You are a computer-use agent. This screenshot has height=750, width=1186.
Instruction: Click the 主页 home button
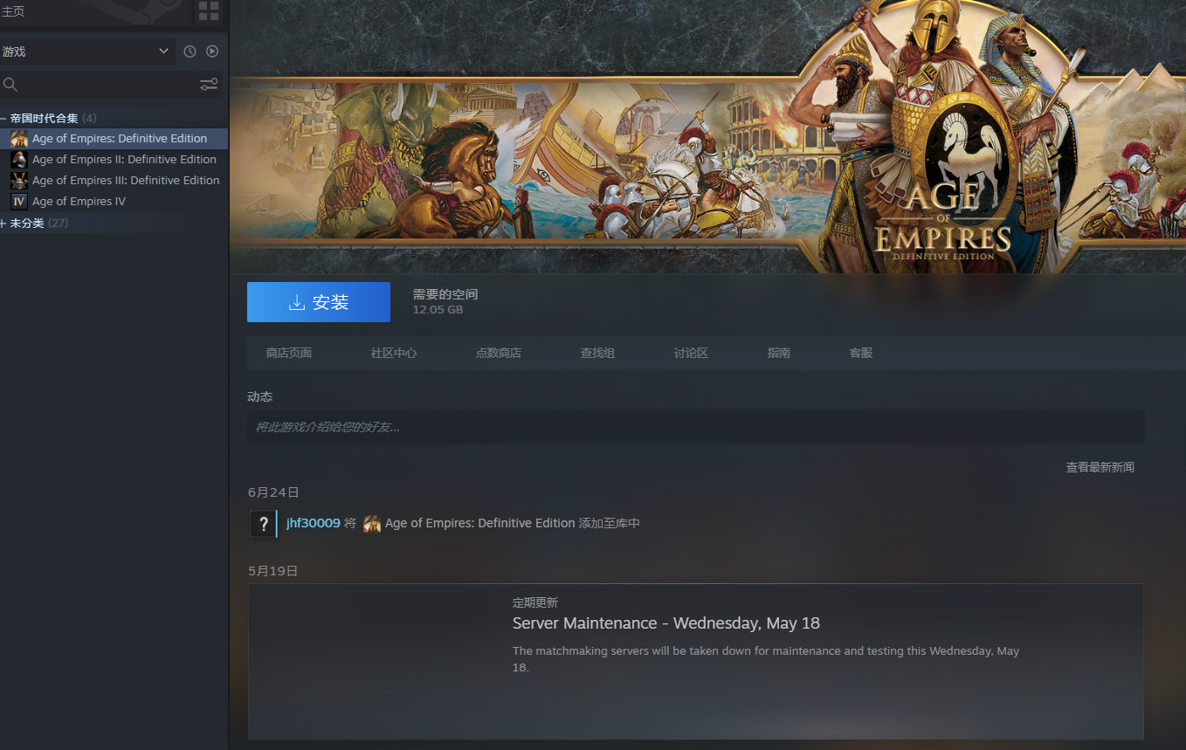click(13, 11)
